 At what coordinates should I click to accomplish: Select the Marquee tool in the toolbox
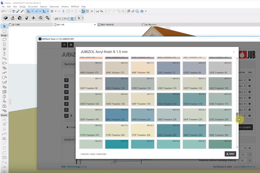coord(4,31)
